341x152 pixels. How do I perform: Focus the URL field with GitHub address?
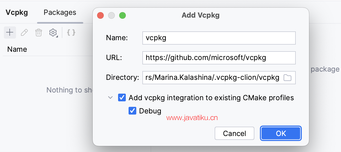pyautogui.click(x=219, y=58)
